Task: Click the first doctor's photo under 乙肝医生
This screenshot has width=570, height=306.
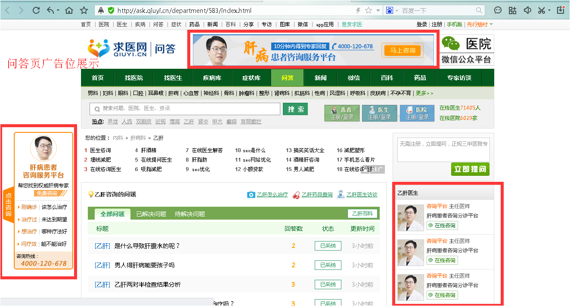Action: point(410,217)
